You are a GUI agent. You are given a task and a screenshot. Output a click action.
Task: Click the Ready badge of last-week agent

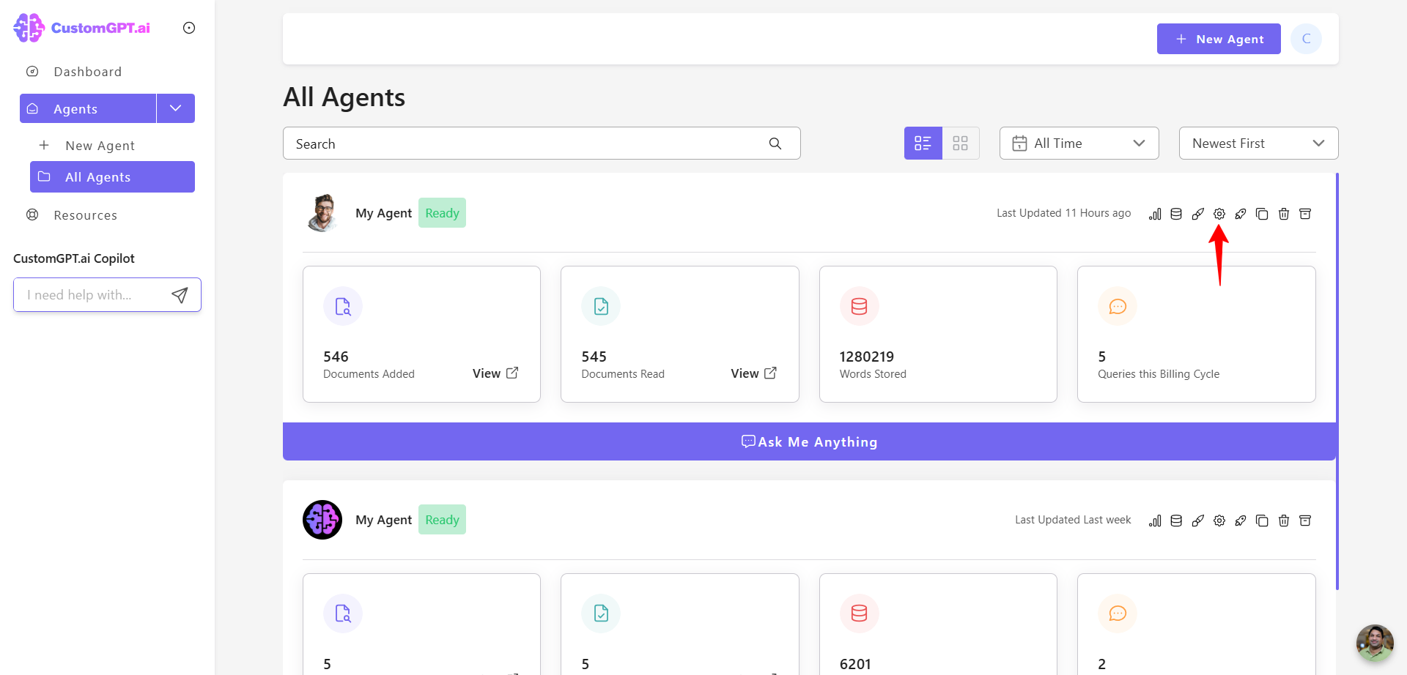[442, 520]
